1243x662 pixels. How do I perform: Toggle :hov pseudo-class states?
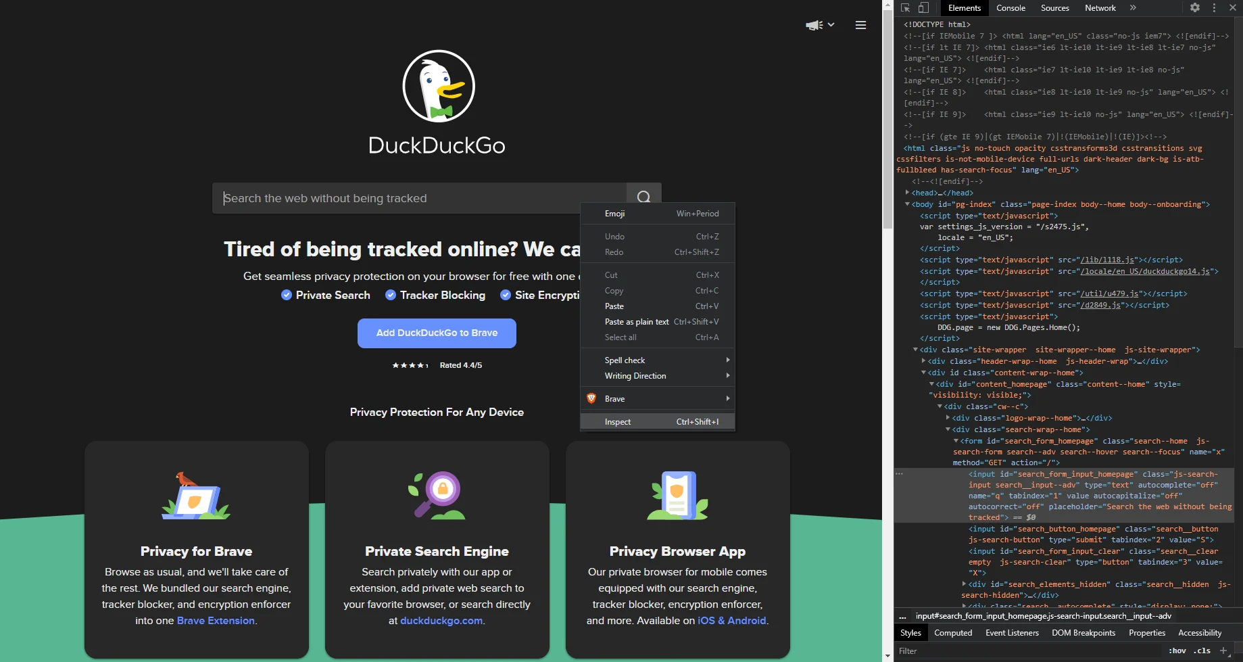[1177, 651]
